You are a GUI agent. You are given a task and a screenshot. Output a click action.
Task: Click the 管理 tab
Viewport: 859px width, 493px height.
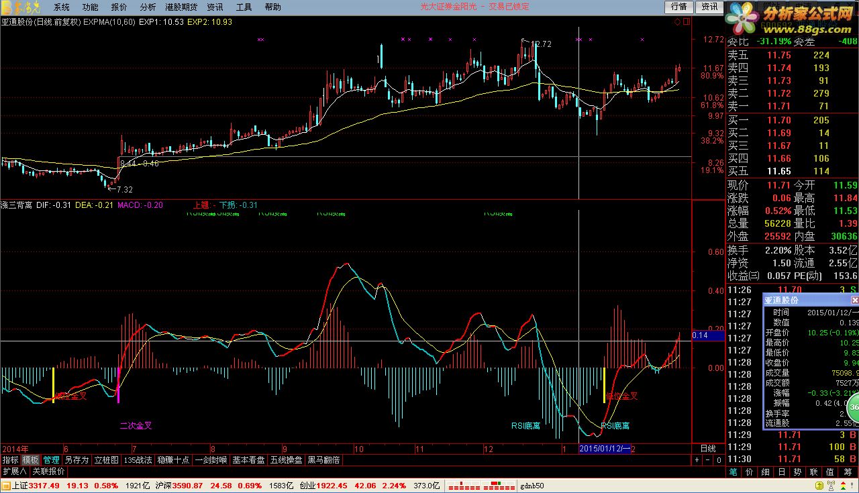[51, 460]
